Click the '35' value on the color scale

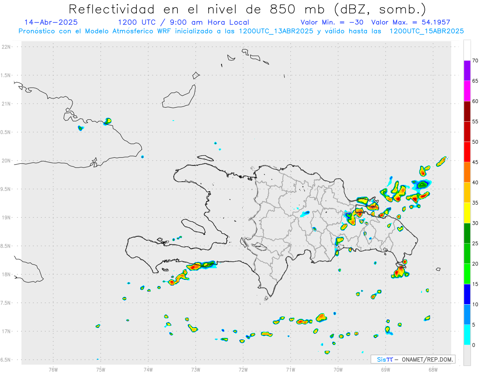(x=475, y=203)
